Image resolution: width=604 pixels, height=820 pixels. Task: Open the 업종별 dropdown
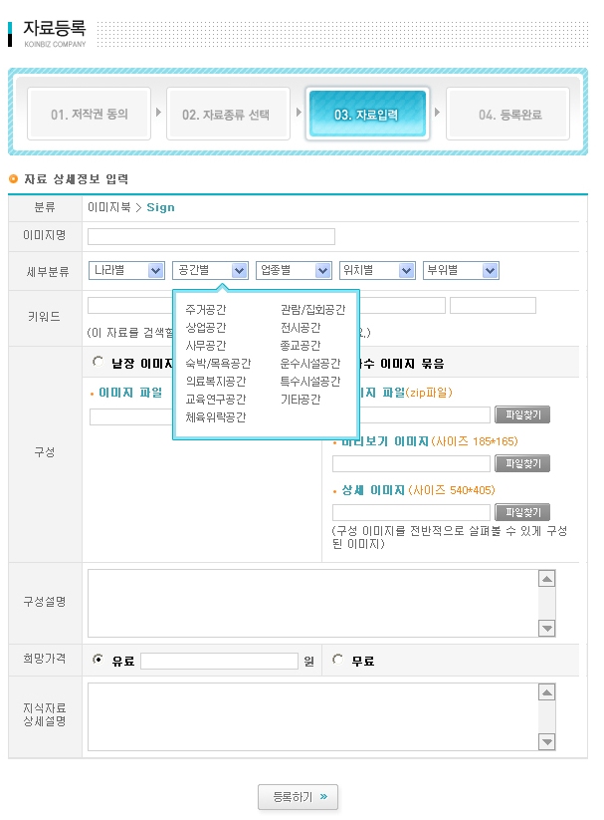pyautogui.click(x=294, y=270)
